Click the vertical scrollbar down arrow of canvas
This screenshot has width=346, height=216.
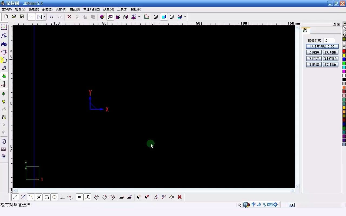pyautogui.click(x=297, y=186)
